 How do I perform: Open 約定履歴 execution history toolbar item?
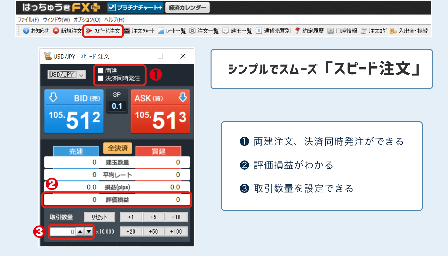pos(309,31)
